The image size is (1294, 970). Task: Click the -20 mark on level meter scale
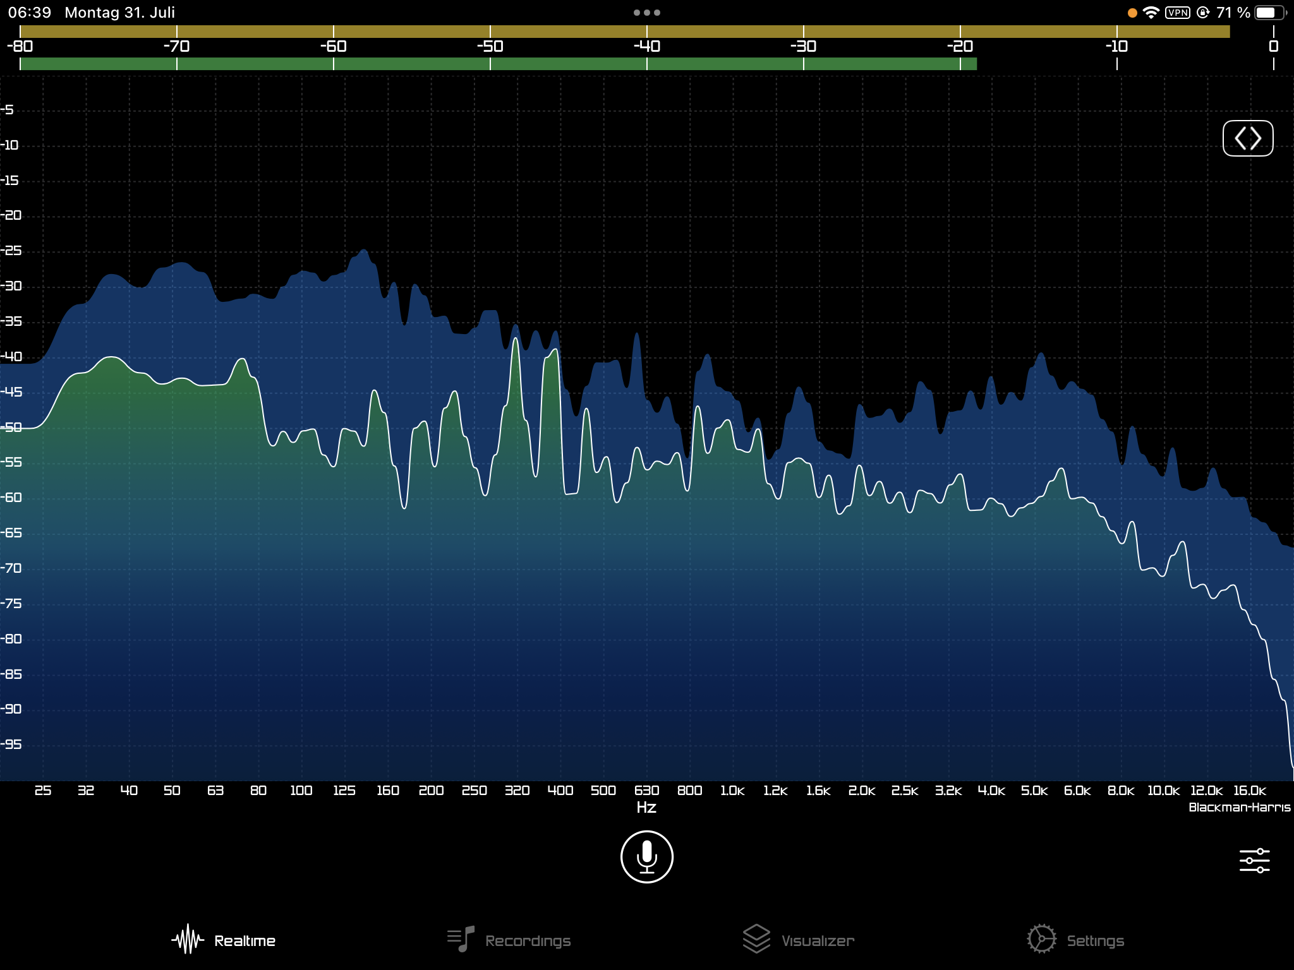(x=960, y=46)
